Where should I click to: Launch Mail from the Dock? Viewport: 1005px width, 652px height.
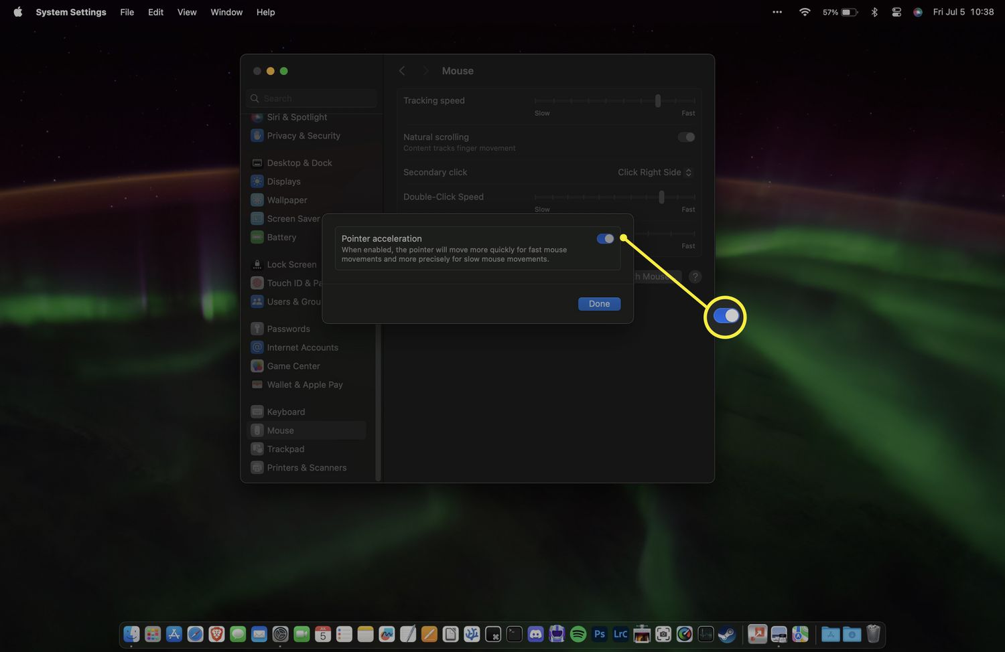(259, 634)
